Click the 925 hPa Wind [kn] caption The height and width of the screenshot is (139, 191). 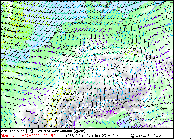pyautogui.click(x=17, y=131)
